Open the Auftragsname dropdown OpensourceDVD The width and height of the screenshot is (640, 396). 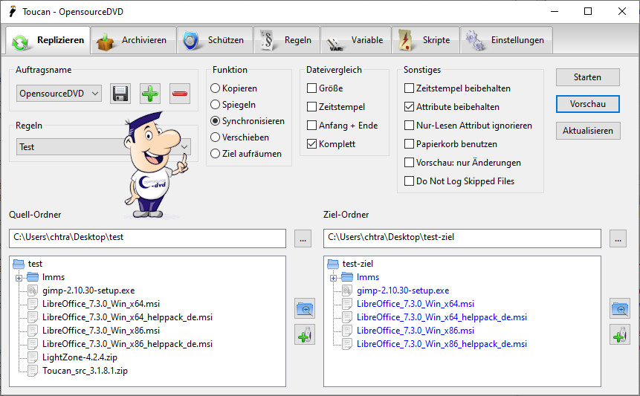pyautogui.click(x=59, y=94)
